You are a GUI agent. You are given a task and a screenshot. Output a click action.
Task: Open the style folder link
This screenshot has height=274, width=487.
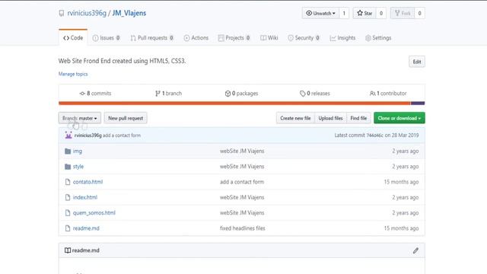pyautogui.click(x=78, y=167)
